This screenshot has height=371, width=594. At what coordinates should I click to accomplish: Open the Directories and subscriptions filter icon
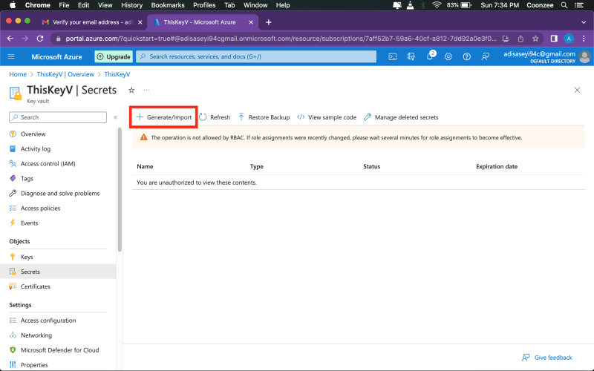click(x=411, y=57)
